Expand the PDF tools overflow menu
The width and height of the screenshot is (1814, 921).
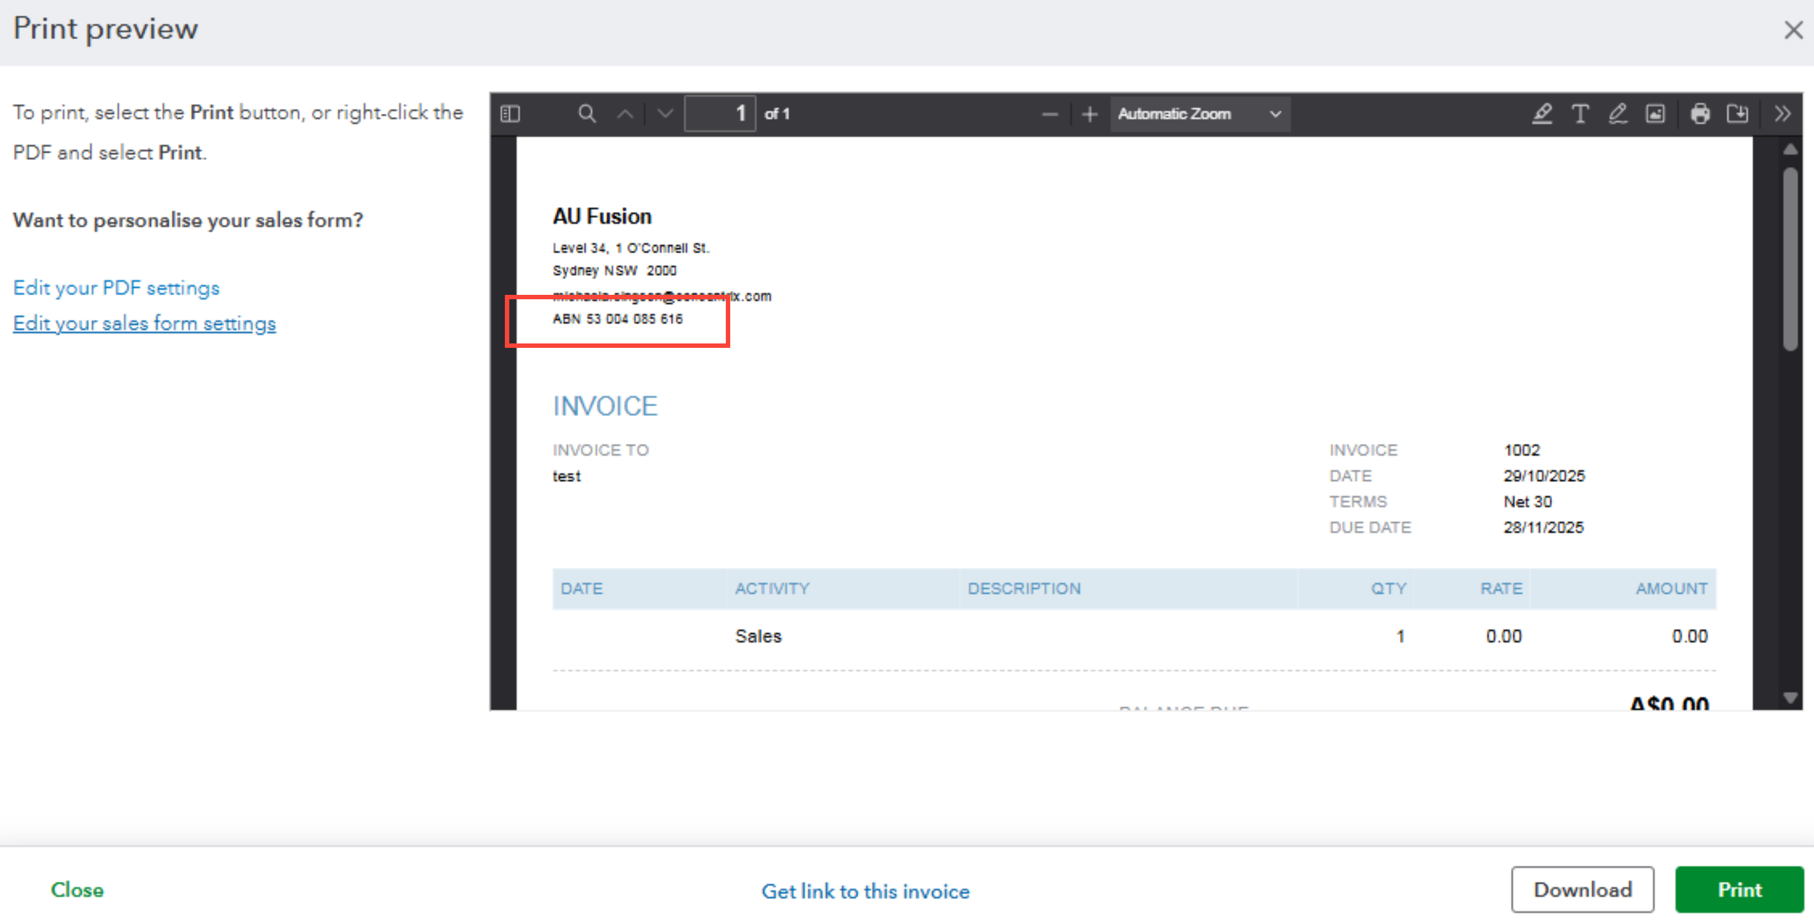(1783, 114)
